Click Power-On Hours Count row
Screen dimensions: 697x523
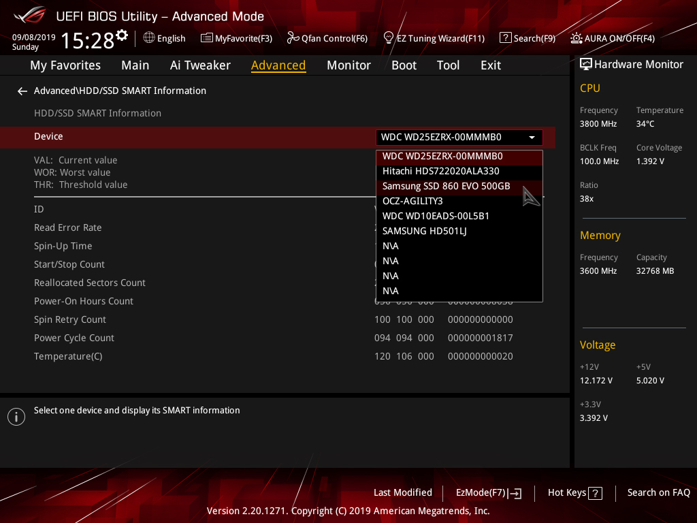84,301
